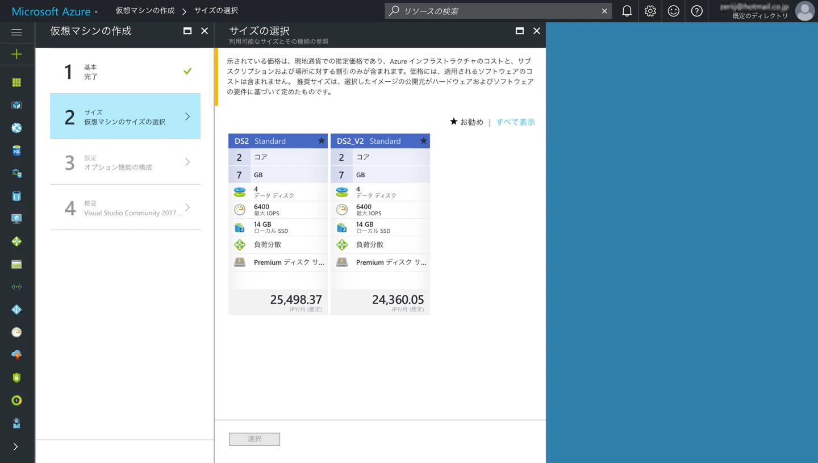Select step 2 サイズ 仮想マシンのサイズの選択
Viewport: 818px width, 463px height.
[125, 116]
